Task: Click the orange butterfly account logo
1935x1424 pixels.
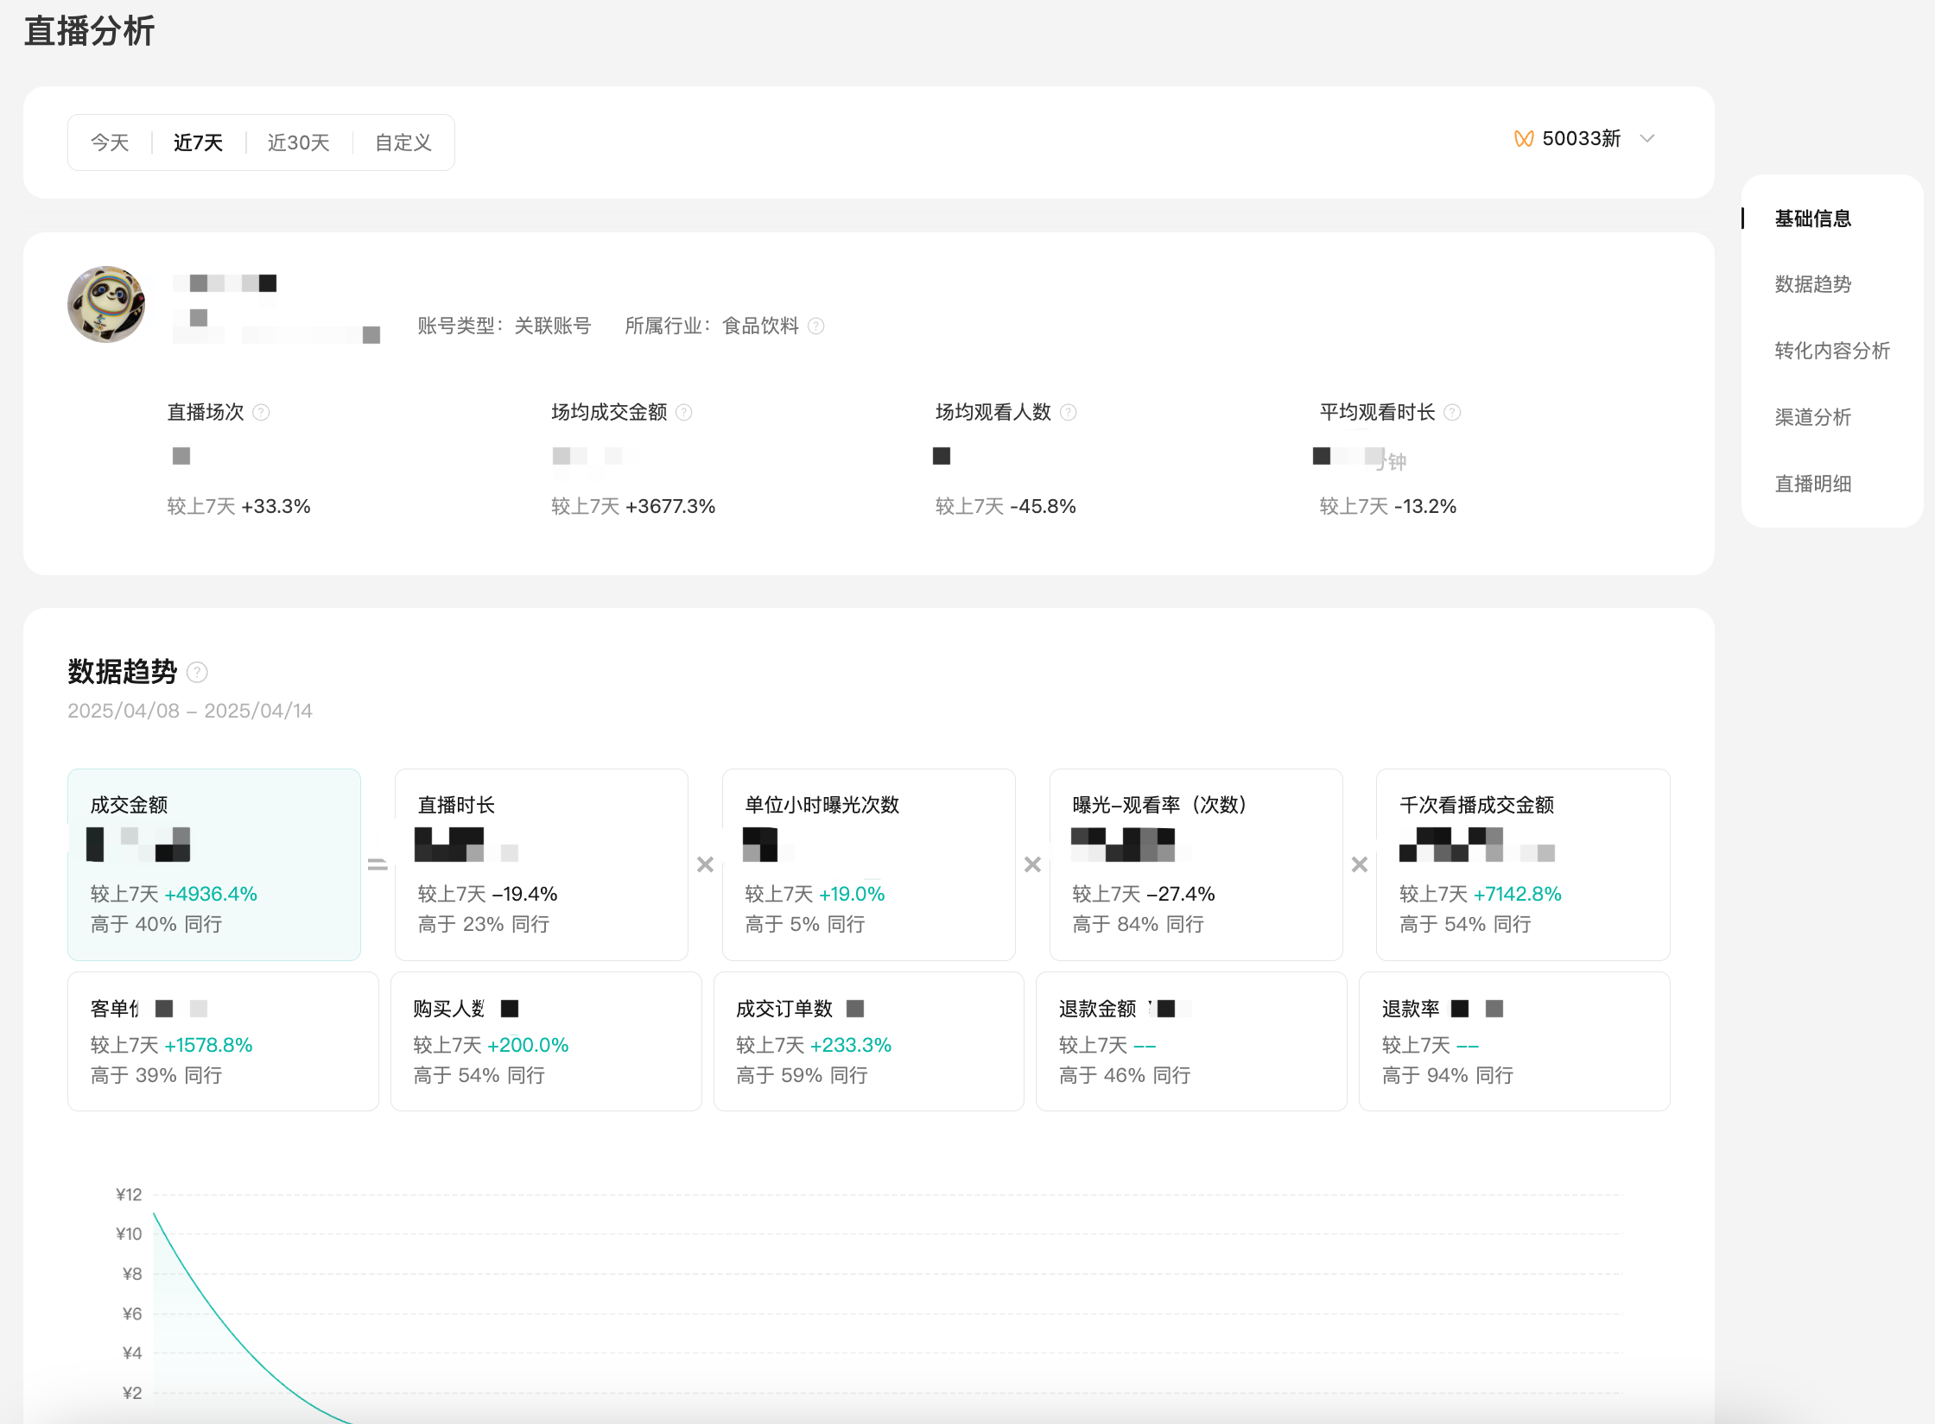Action: 1524,139
